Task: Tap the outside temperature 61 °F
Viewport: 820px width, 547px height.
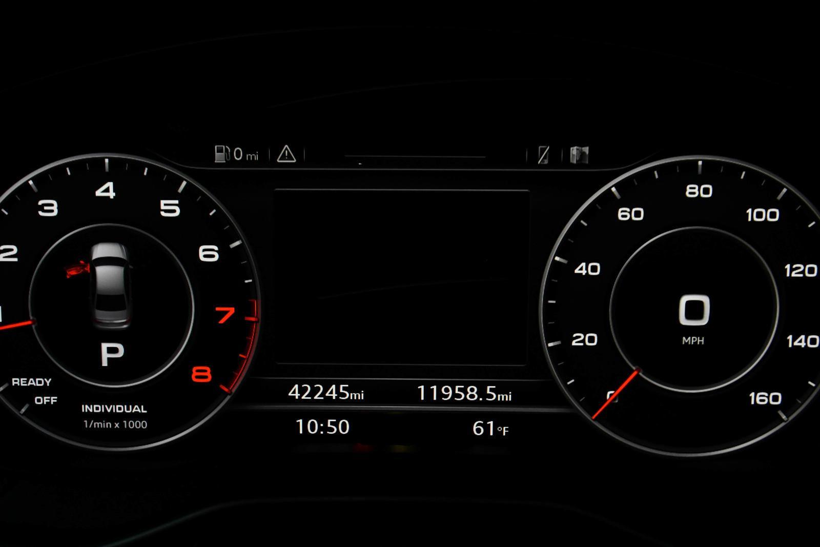Action: (490, 429)
